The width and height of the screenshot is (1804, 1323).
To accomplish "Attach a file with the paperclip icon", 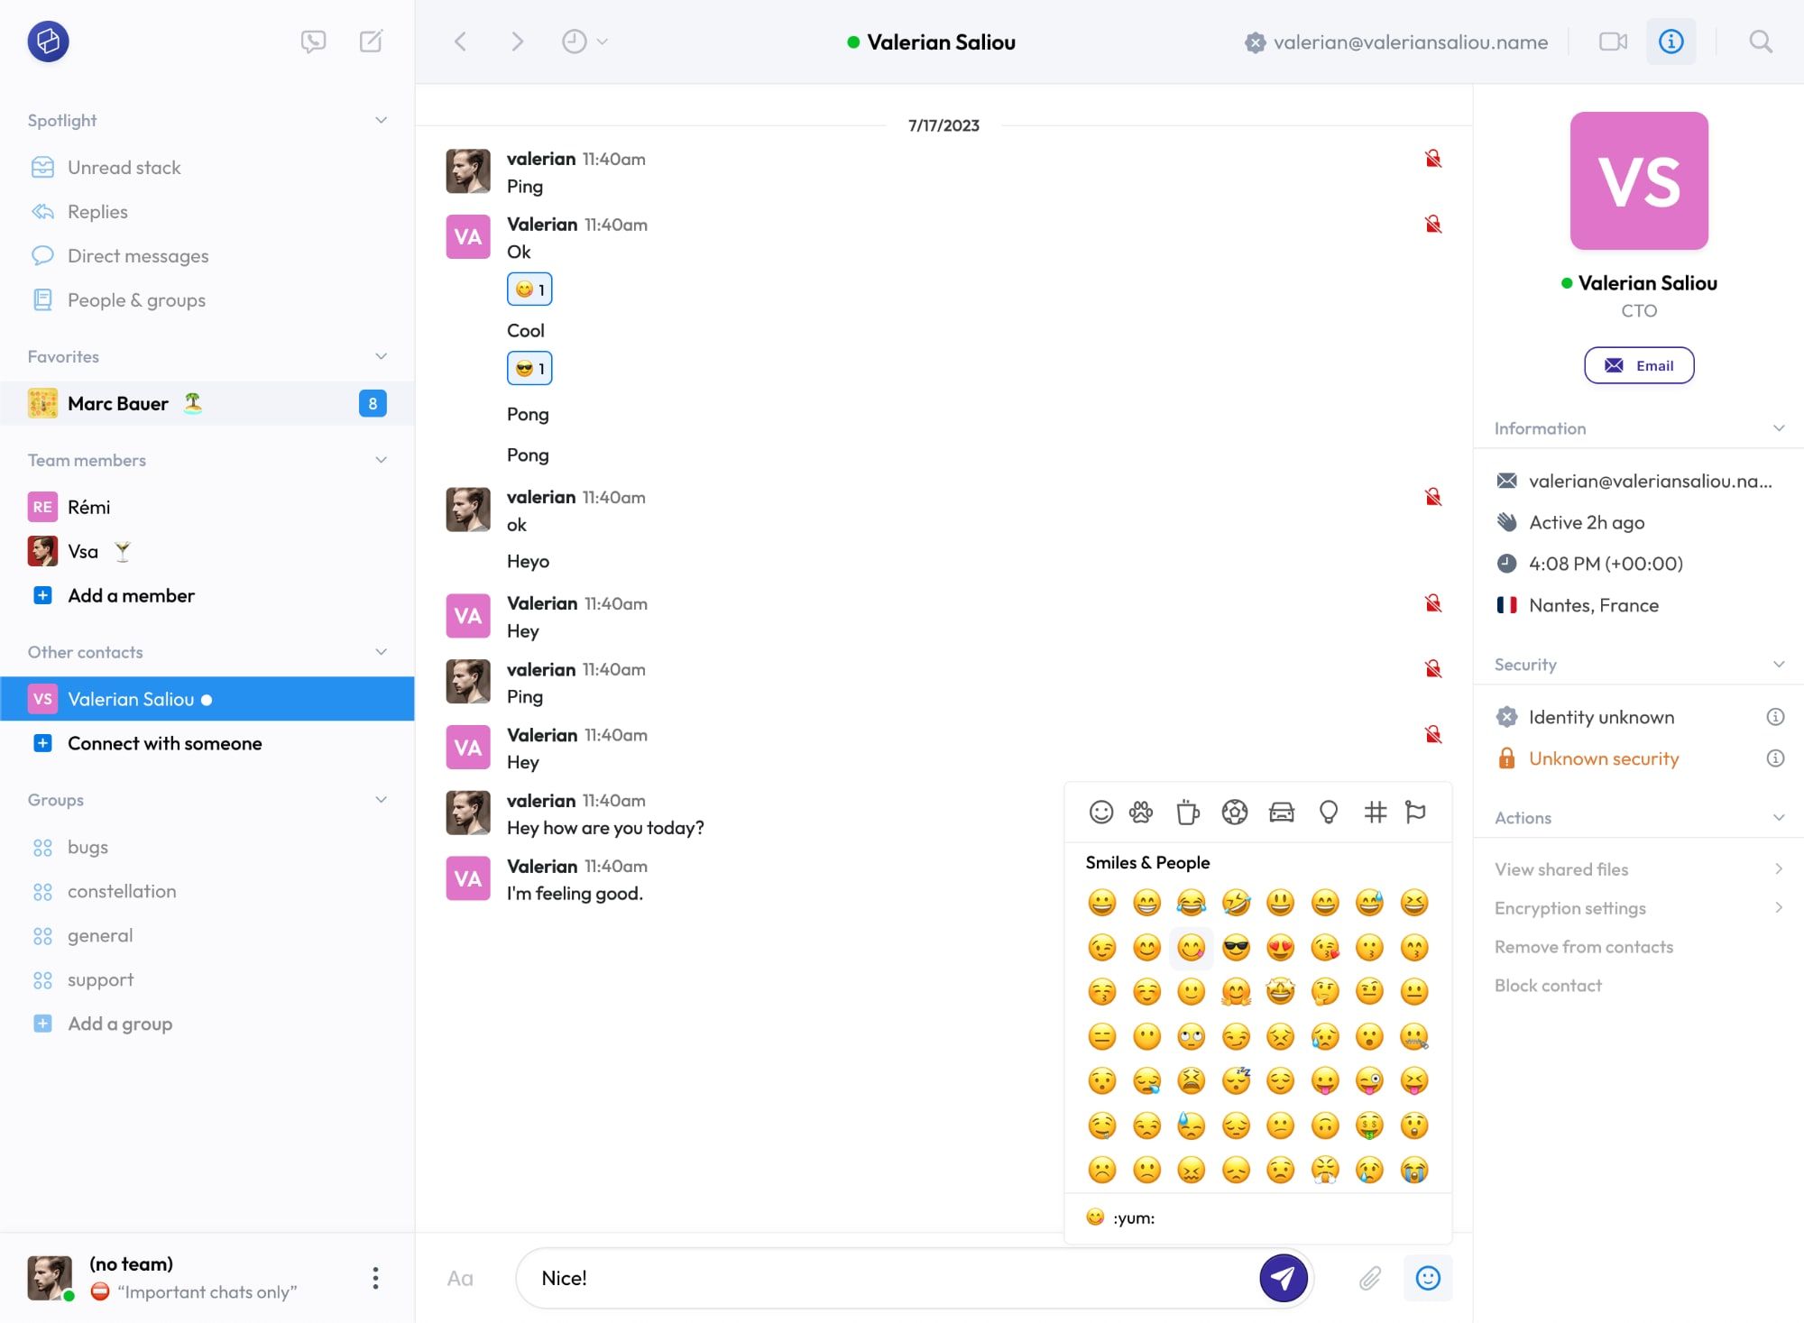I will coord(1368,1278).
